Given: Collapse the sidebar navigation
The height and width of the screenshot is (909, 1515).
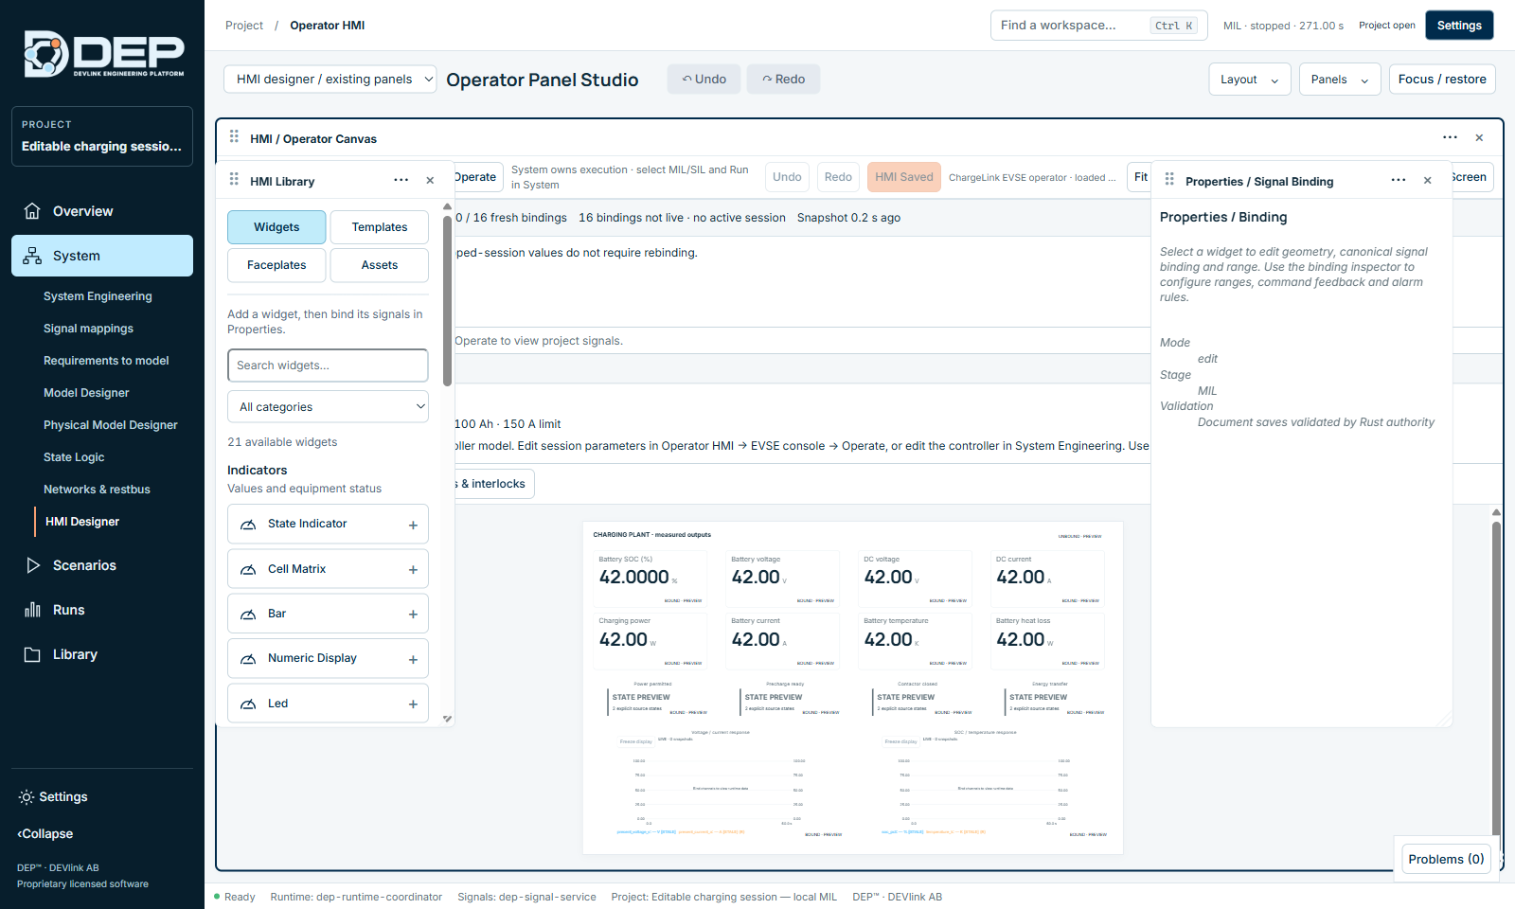Looking at the screenshot, I should tap(45, 834).
